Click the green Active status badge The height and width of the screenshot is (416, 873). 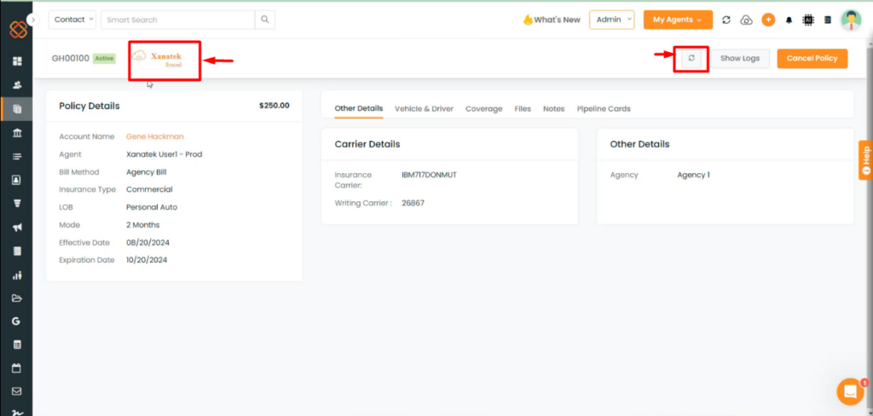104,58
